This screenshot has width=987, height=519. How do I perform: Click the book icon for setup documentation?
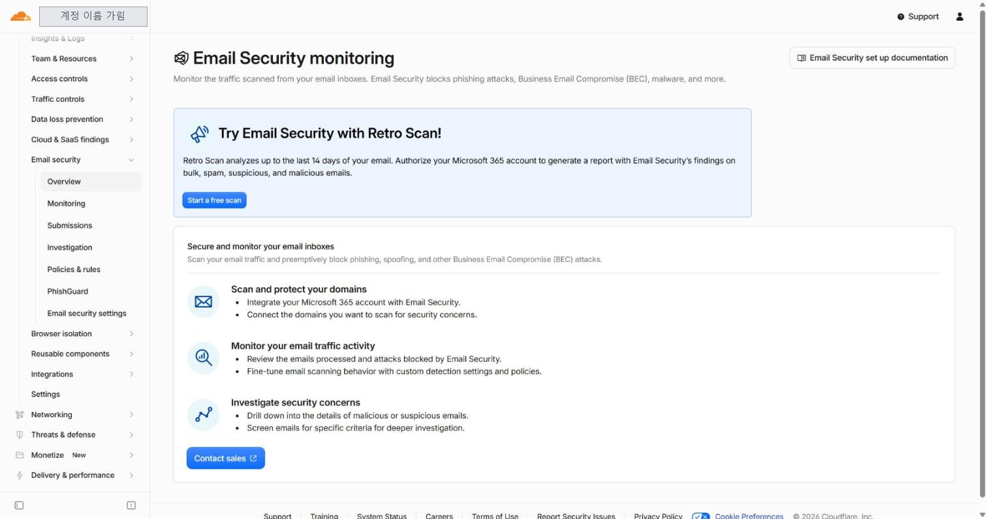click(802, 57)
